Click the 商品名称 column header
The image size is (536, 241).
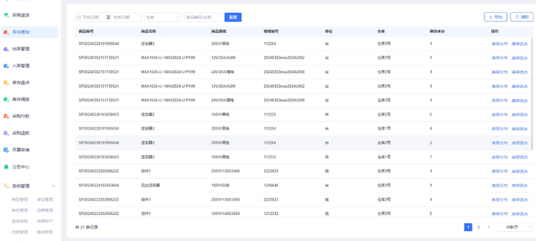[149, 31]
